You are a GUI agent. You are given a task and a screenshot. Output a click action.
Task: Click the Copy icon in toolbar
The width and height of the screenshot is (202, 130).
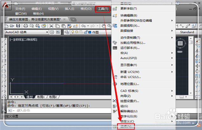(x=57, y=26)
